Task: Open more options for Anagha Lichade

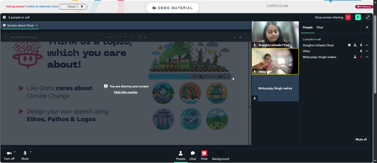Action: 367,45
